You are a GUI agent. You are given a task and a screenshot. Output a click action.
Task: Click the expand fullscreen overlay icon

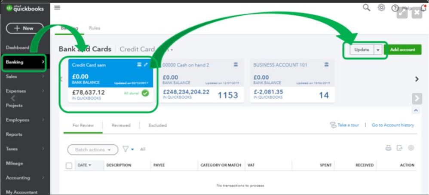402,13
